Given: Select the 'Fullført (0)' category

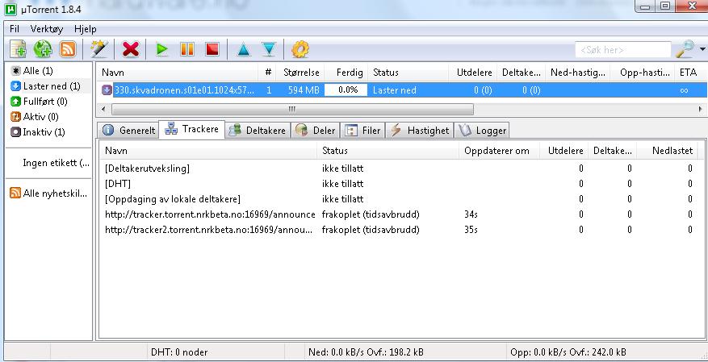Looking at the screenshot, I should (39, 102).
